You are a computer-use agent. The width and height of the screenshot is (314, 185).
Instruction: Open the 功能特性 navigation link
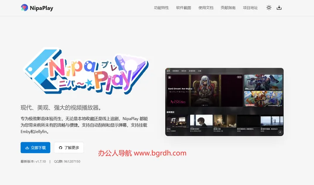pyautogui.click(x=161, y=8)
